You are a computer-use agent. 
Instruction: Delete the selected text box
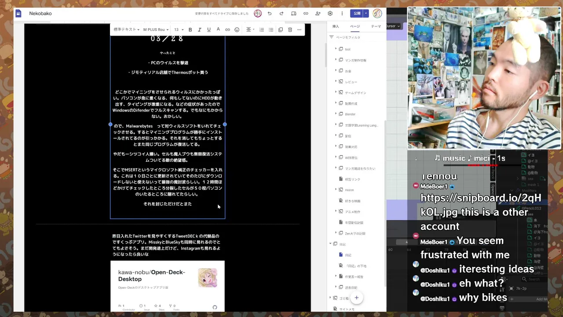290,29
